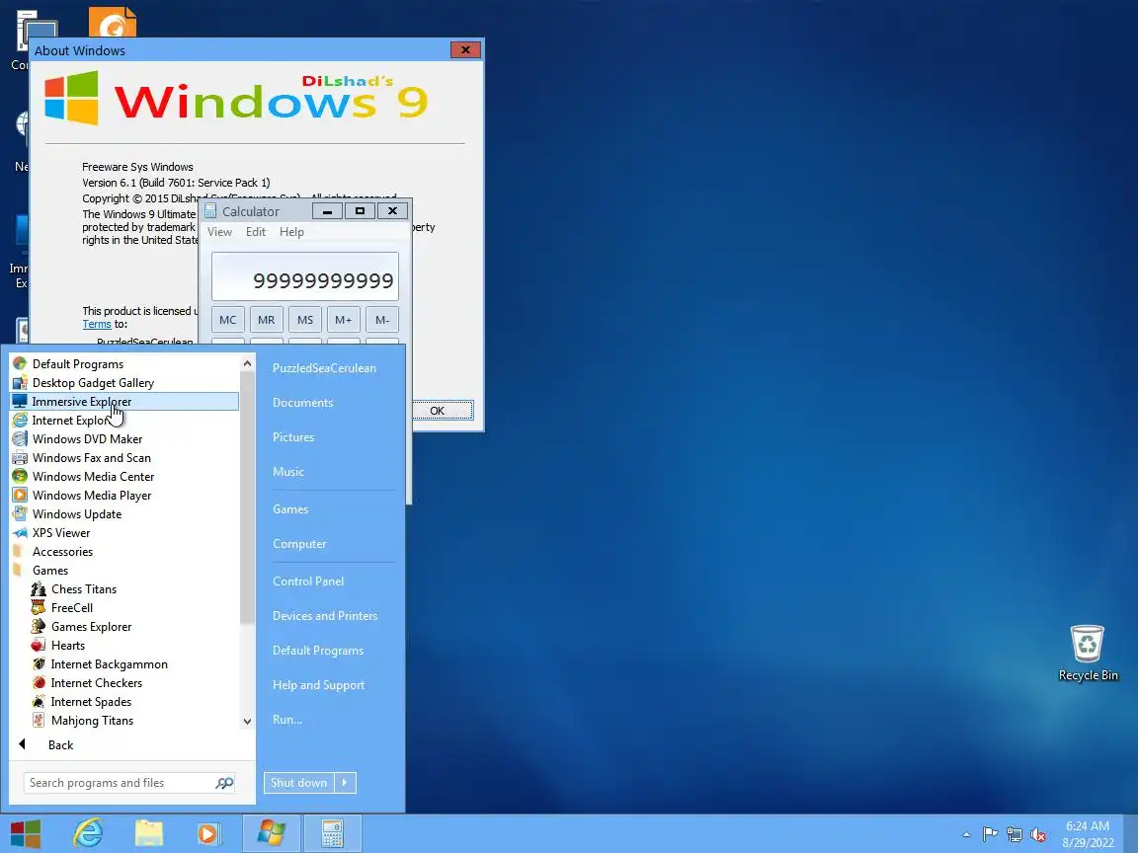Start Internet Checkers icon
The width and height of the screenshot is (1138, 853).
click(x=39, y=683)
